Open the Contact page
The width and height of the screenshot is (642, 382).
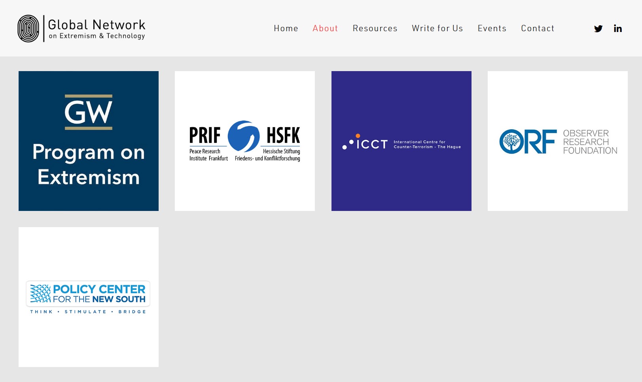[x=538, y=28]
